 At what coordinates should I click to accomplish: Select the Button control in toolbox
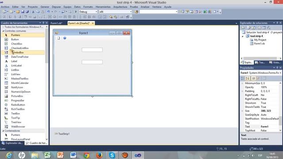[15, 39]
